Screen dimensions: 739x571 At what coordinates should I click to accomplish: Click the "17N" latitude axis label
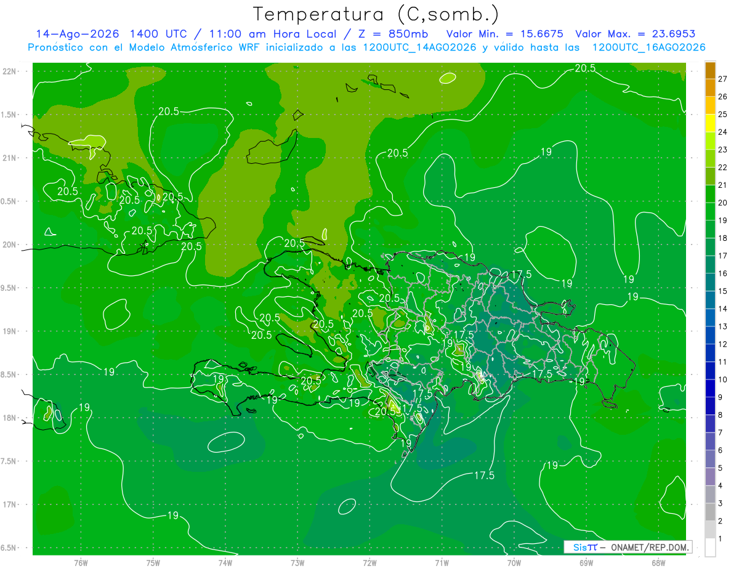9,504
